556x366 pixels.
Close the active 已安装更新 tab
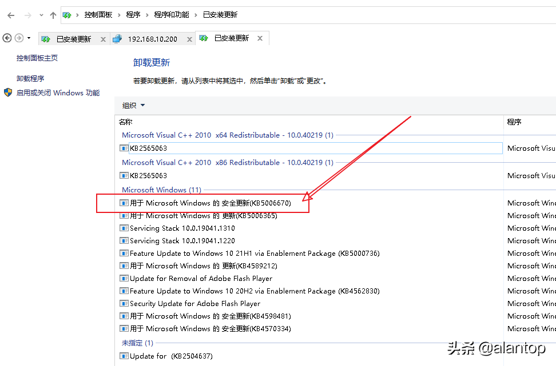coord(260,38)
